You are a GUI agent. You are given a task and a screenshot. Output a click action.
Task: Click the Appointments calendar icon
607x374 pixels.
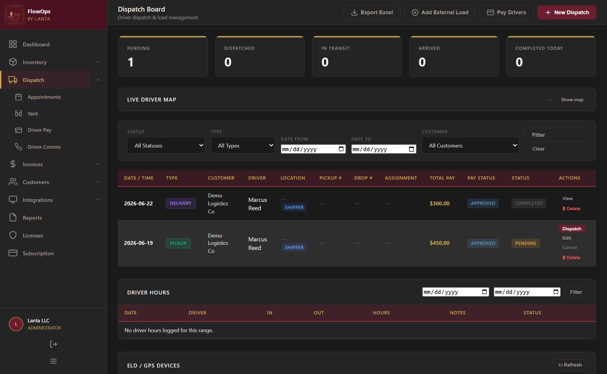tap(18, 97)
